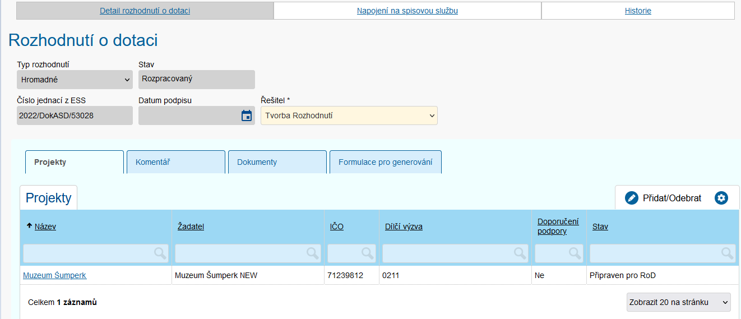Viewport: 741px width, 319px height.
Task: Go to Napojení na spisovou službu
Action: click(407, 11)
